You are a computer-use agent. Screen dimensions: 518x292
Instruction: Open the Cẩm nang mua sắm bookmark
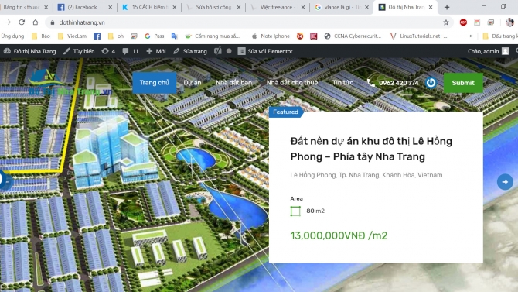point(213,36)
